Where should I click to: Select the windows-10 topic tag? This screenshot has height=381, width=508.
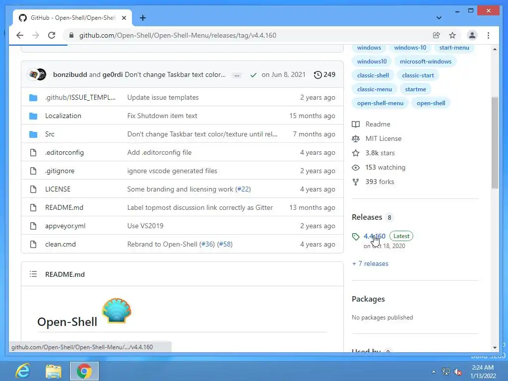click(x=410, y=48)
